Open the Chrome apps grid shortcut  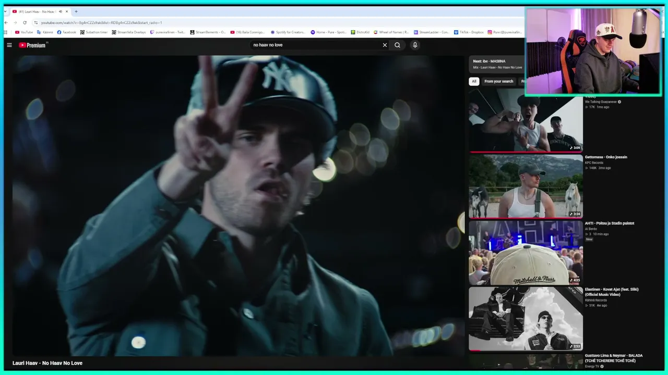6,32
